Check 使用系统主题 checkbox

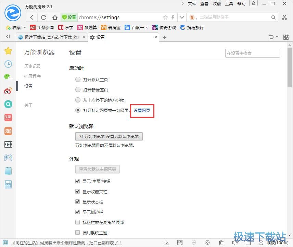click(77, 232)
